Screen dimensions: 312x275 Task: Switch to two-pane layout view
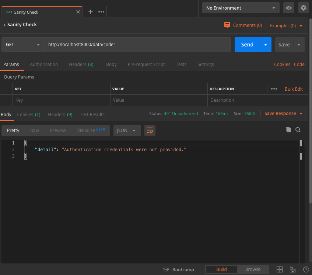pyautogui.click(x=280, y=269)
